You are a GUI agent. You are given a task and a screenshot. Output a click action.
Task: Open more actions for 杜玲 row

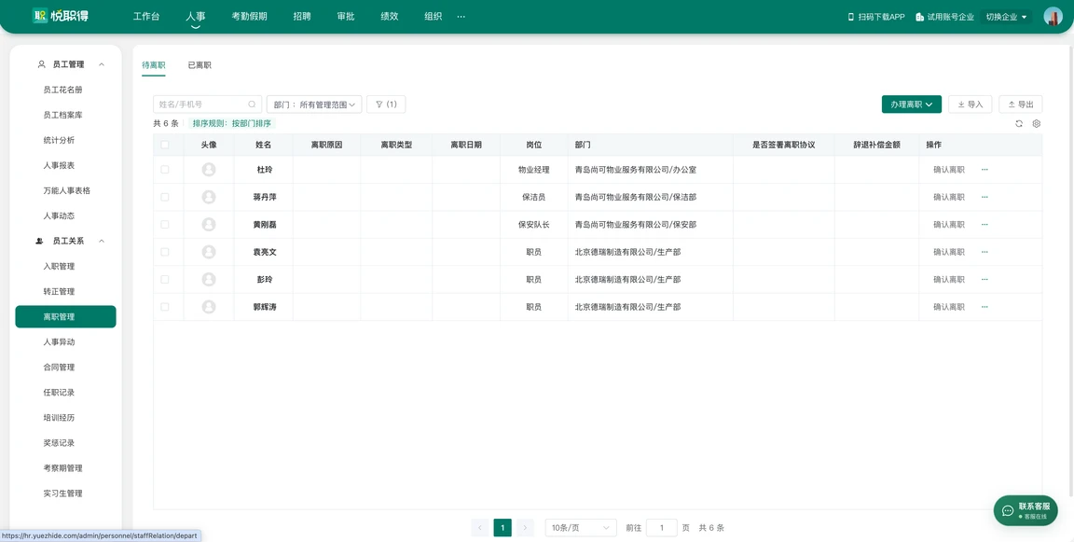[x=984, y=169]
